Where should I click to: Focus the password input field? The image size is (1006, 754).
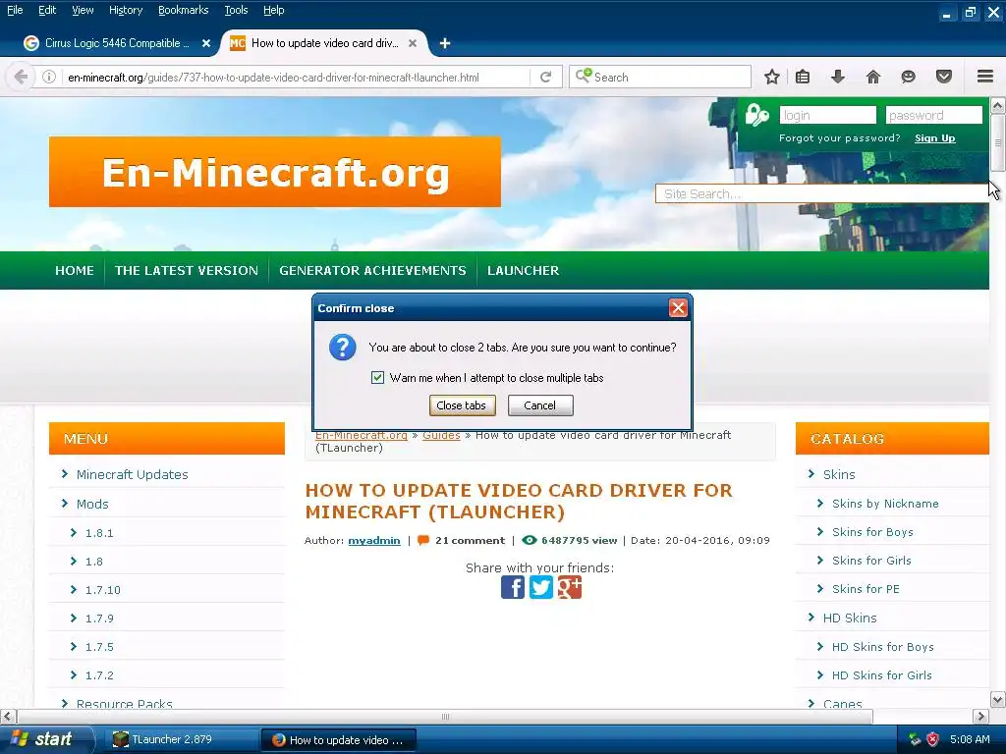[933, 116]
